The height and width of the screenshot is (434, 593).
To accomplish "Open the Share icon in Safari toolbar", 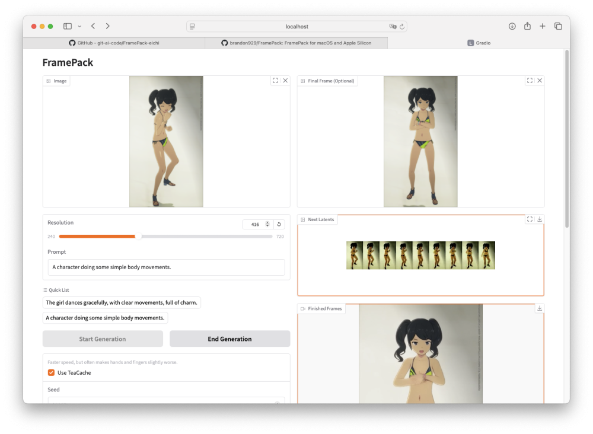I will pos(527,25).
